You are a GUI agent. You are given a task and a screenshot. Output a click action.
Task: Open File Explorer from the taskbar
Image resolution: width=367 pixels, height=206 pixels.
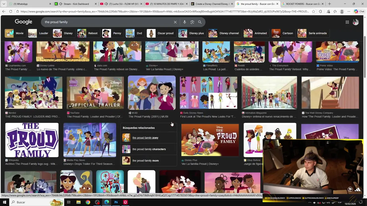pos(78,202)
